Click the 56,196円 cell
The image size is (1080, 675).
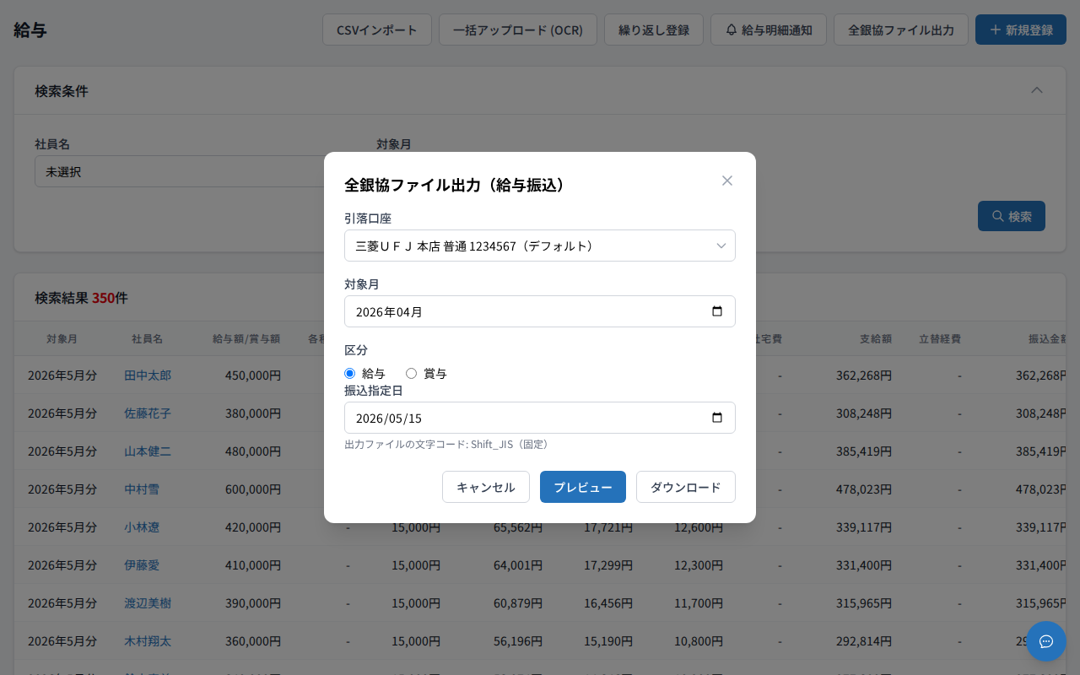pyautogui.click(x=518, y=640)
